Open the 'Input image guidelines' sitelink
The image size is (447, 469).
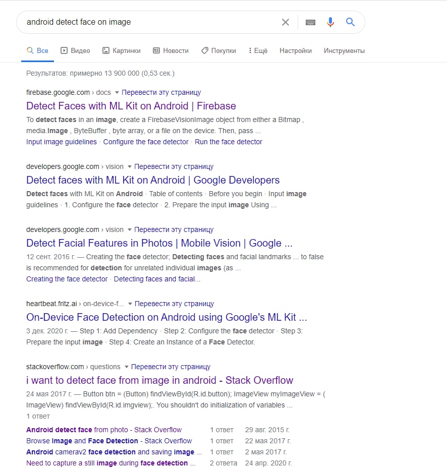click(62, 142)
